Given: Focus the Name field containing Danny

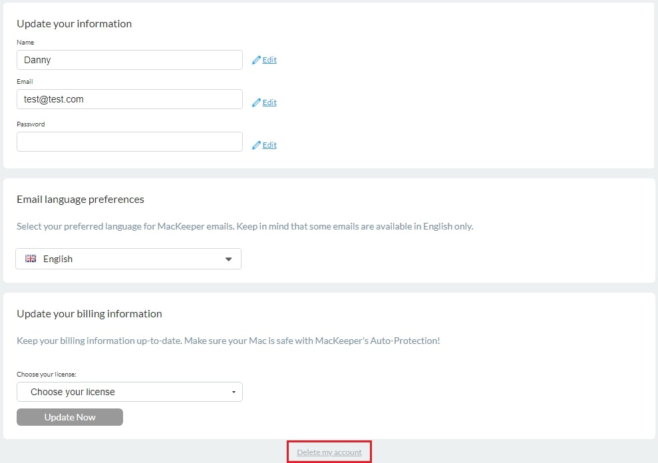Looking at the screenshot, I should tap(130, 60).
